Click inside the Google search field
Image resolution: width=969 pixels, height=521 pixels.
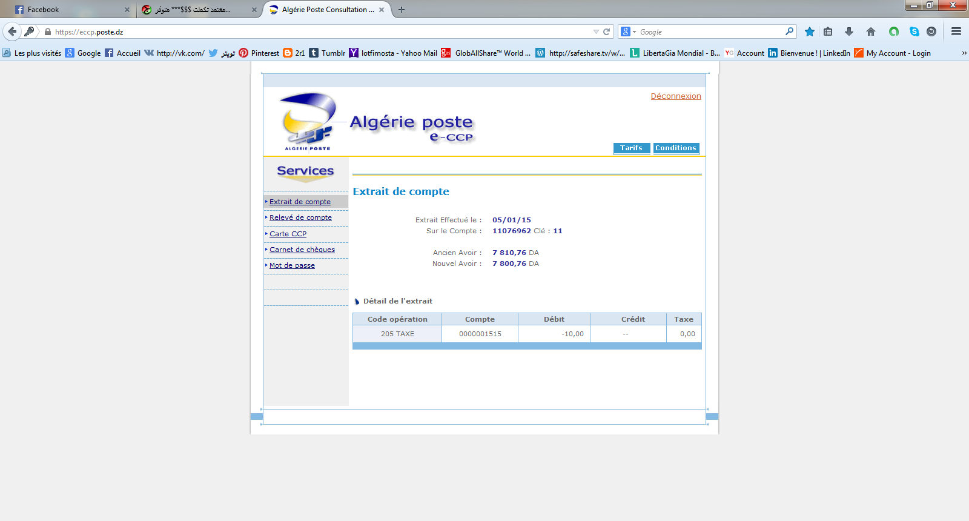(x=710, y=32)
